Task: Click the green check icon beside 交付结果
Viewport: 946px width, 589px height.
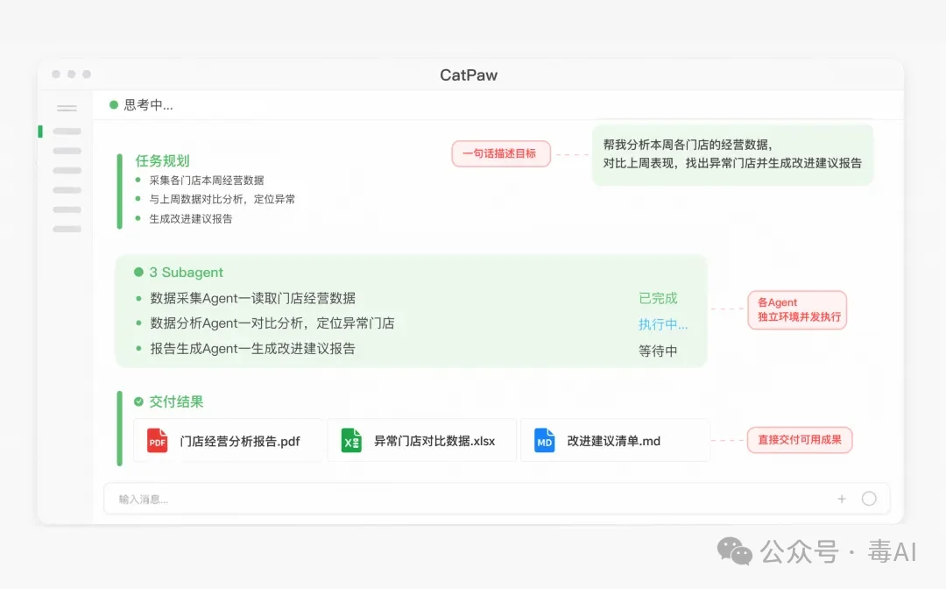Action: (x=138, y=401)
